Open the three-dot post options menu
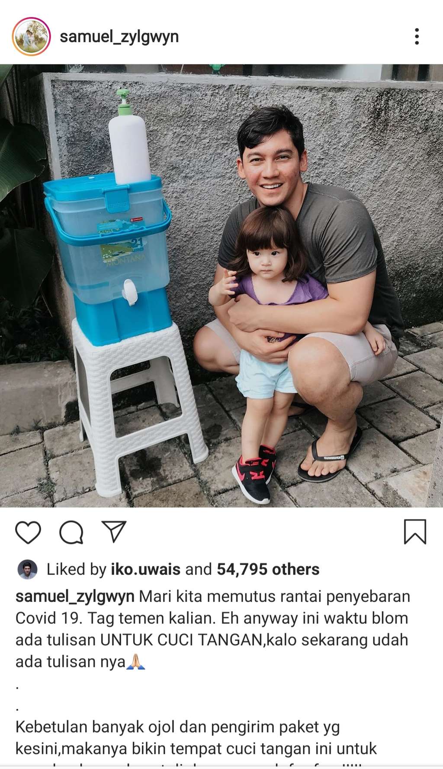The width and height of the screenshot is (443, 769). point(417,36)
